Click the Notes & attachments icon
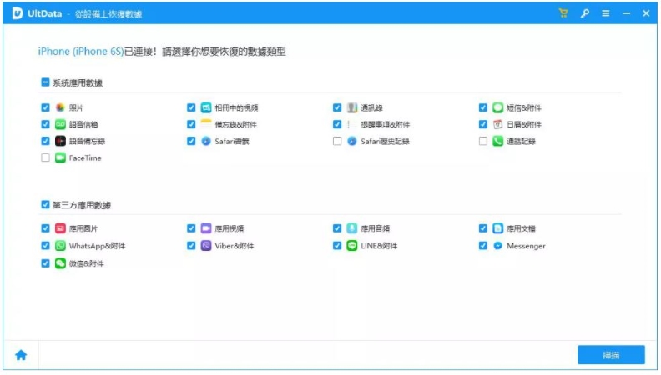Viewport: 661px width, 375px height. tap(205, 124)
